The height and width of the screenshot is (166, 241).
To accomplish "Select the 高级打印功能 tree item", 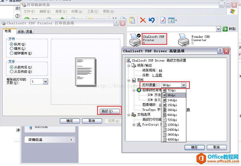I will coord(152,120).
